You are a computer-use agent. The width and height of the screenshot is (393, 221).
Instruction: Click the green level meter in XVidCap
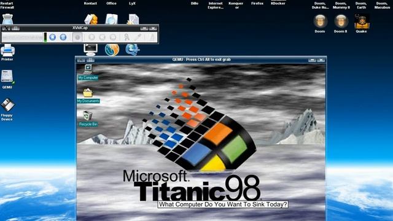(45, 37)
